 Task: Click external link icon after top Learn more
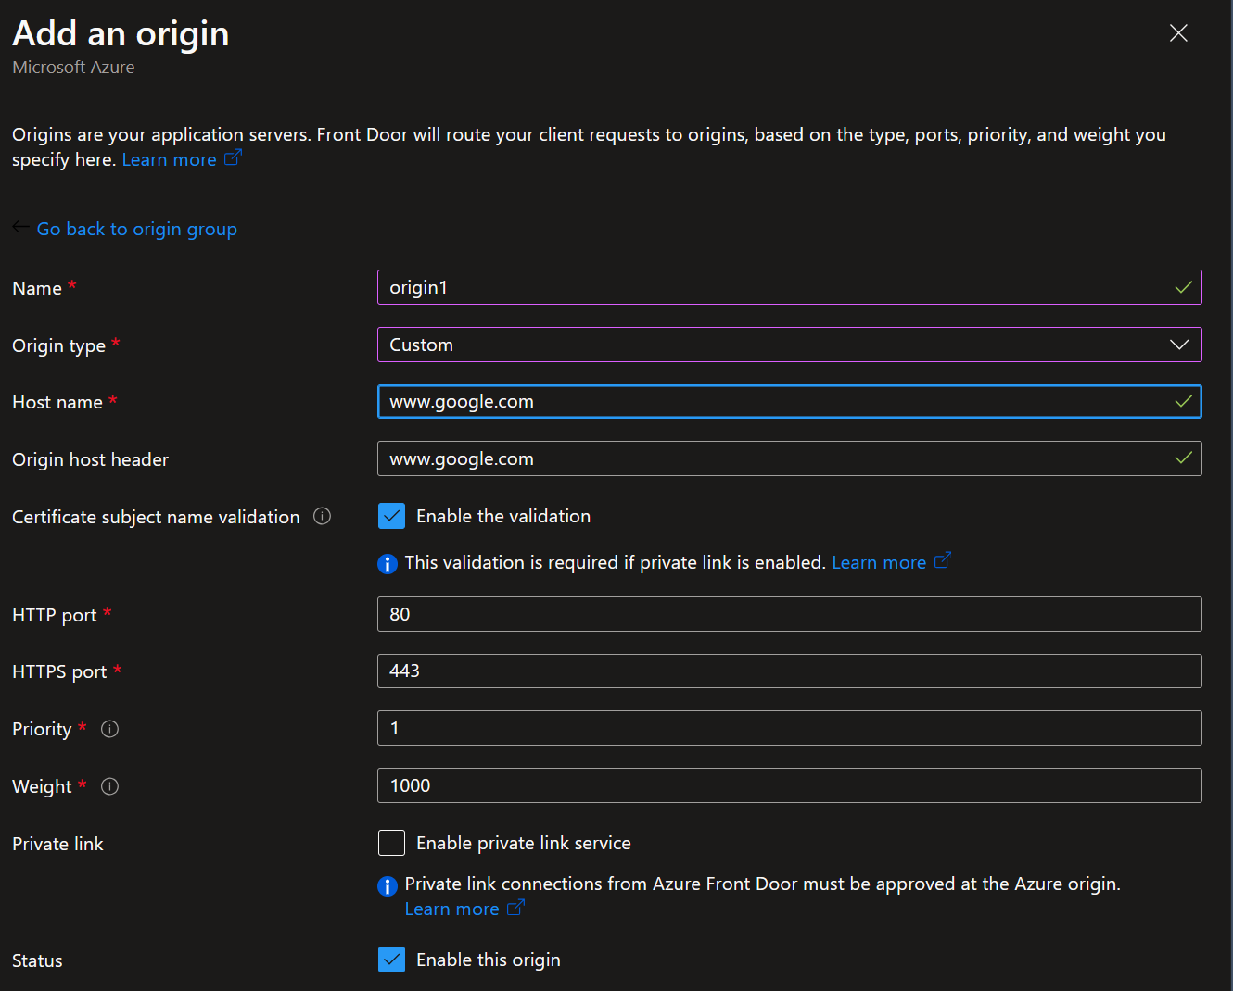pos(233,158)
